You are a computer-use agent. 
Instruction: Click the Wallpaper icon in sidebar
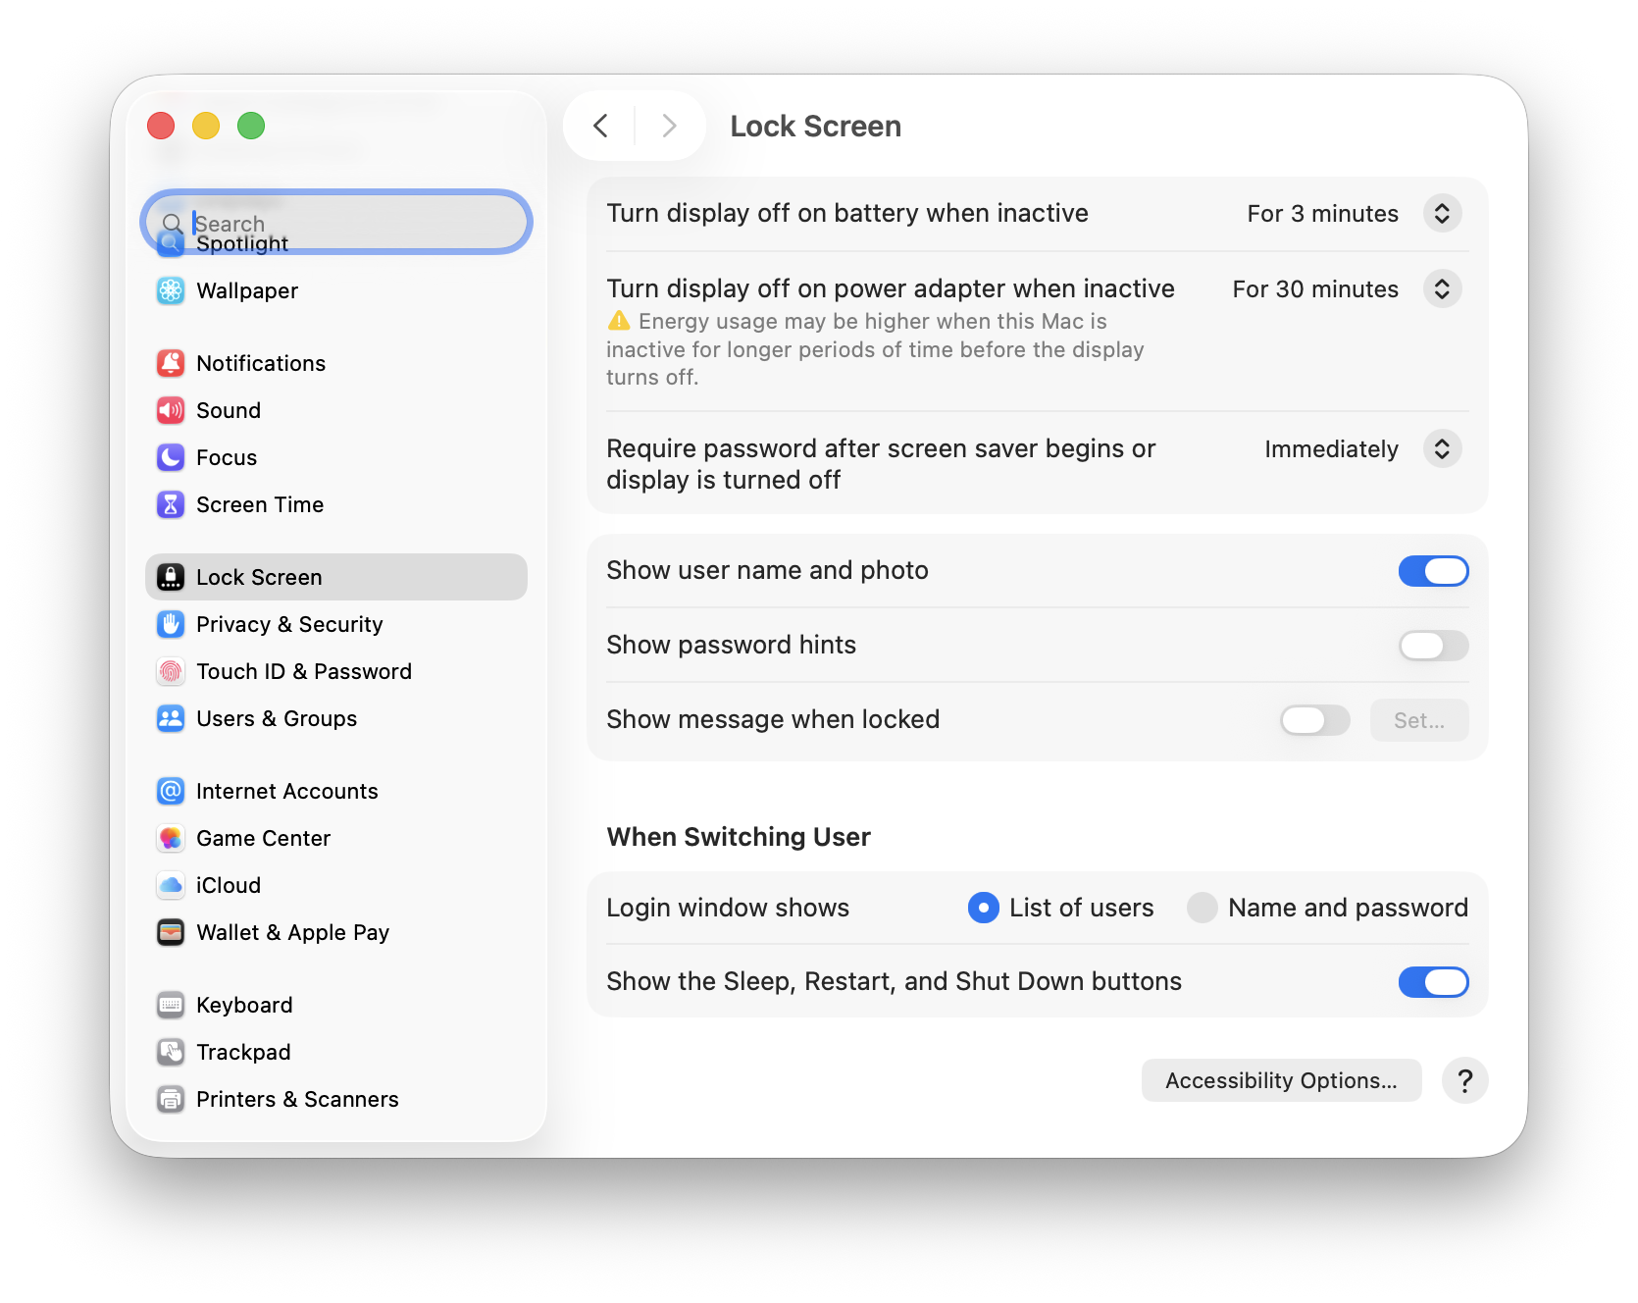coord(171,290)
